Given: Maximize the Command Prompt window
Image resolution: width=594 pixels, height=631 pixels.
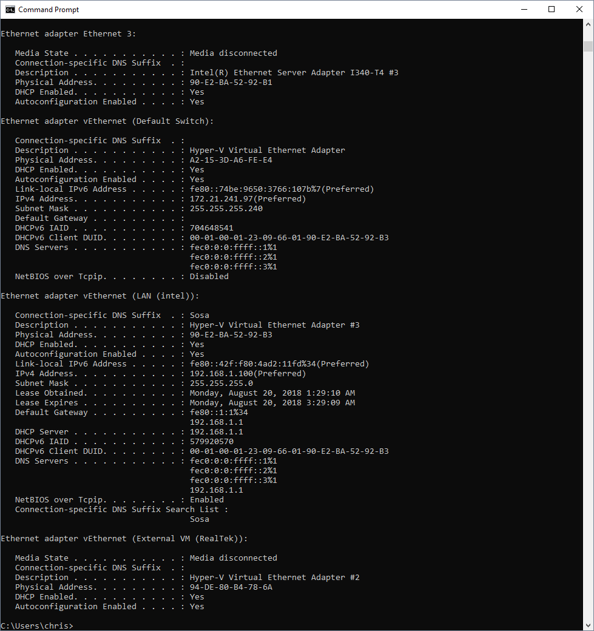Looking at the screenshot, I should coord(552,9).
